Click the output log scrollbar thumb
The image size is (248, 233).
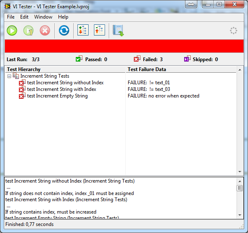coord(240,188)
